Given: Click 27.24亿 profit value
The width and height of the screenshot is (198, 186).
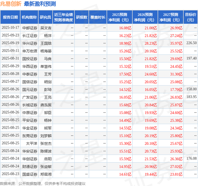Looking at the screenshot, I should tap(176, 36).
